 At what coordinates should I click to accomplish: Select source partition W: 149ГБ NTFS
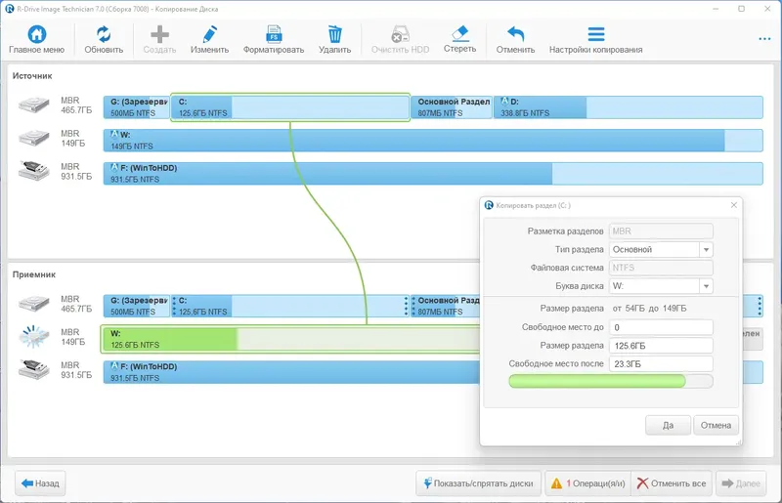[433, 140]
